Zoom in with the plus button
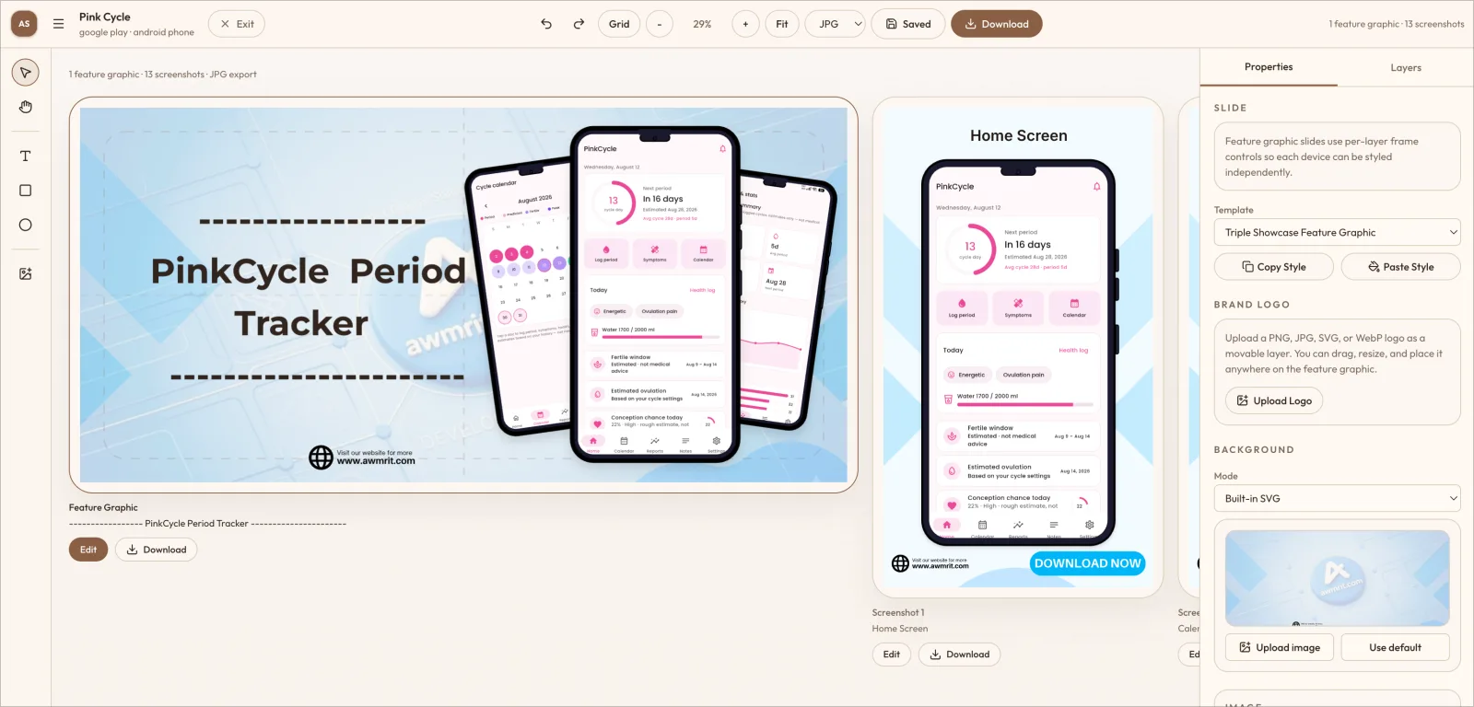The image size is (1474, 707). tap(745, 24)
